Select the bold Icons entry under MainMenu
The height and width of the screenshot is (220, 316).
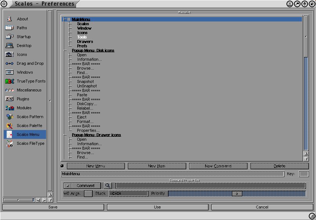[82, 33]
